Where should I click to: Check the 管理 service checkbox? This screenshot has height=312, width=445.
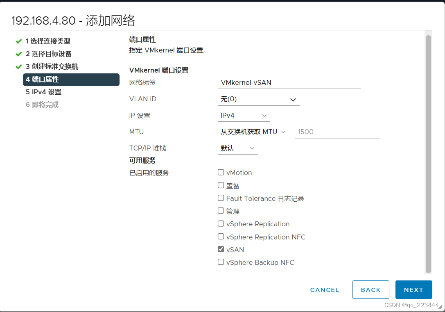tap(221, 211)
